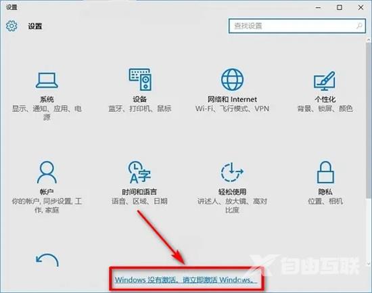Minimize the 设置 window
The width and height of the screenshot is (372, 293).
point(318,7)
